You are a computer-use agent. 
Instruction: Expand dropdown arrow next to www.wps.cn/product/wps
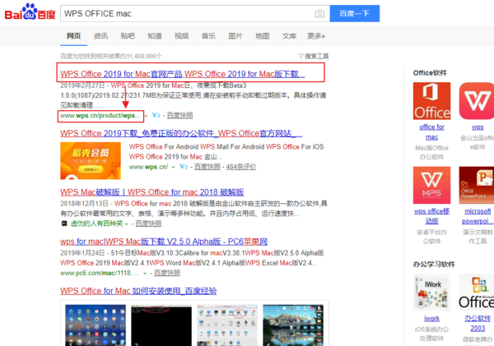tap(147, 116)
